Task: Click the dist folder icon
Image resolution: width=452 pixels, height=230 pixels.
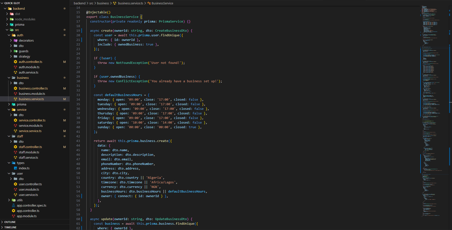Action: pos(12,14)
